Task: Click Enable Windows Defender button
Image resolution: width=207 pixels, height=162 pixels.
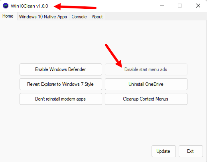Action: [61, 69]
